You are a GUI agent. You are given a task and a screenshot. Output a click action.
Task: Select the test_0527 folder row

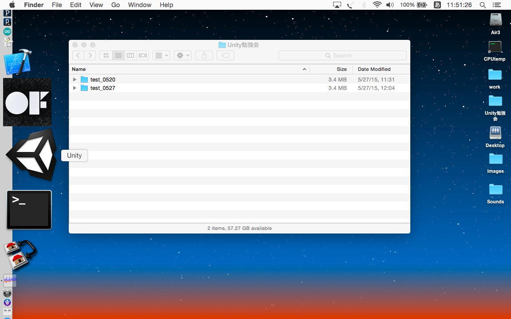(240, 88)
